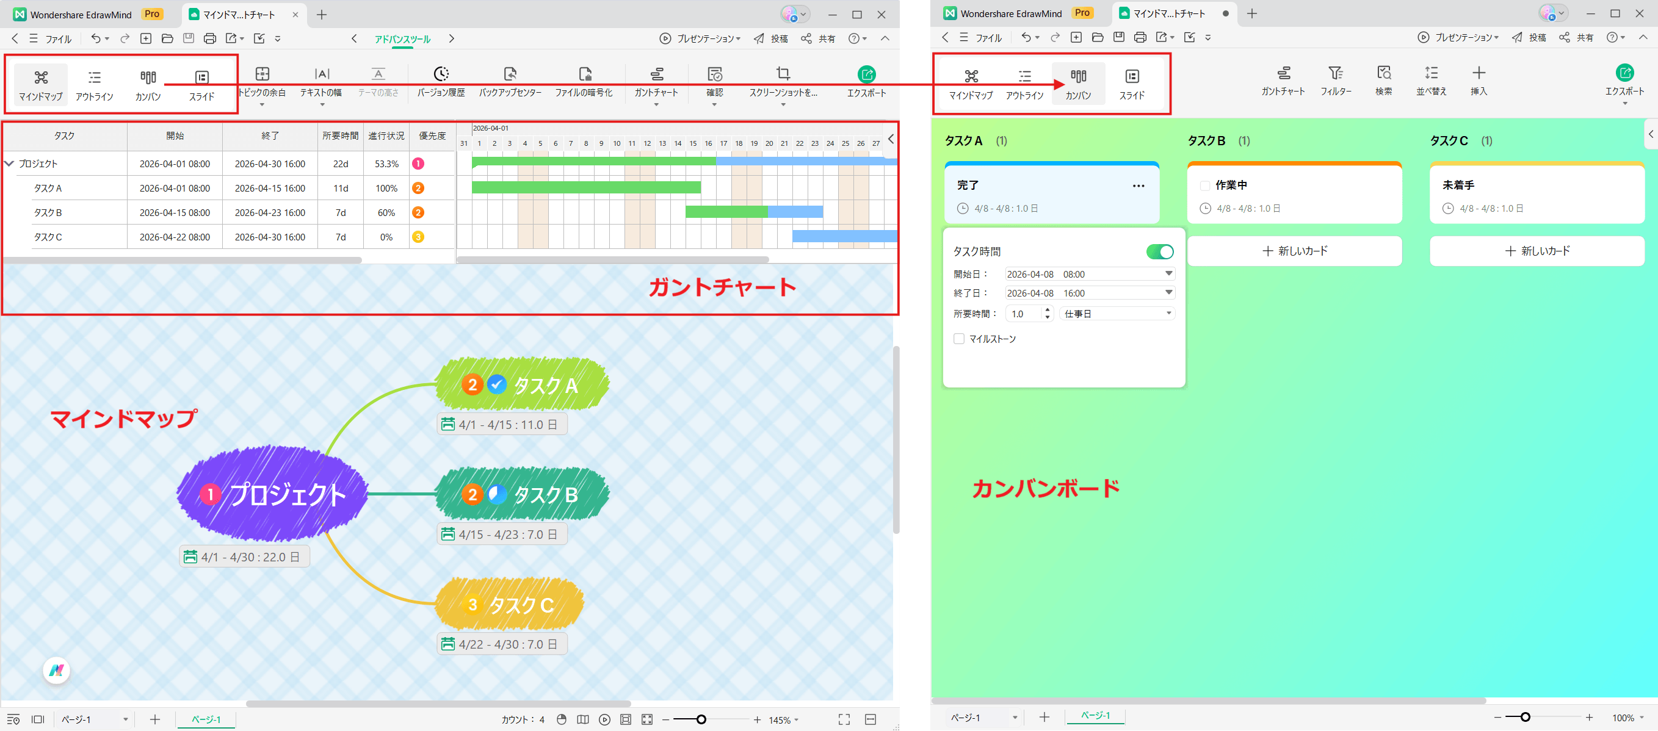The height and width of the screenshot is (731, 1658).
Task: Open the ガントチャート tool in the toolbar
Action: click(x=656, y=81)
